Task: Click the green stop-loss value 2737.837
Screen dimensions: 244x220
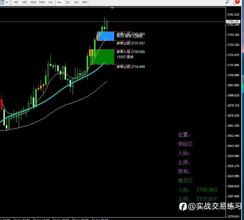Action: [207, 199]
